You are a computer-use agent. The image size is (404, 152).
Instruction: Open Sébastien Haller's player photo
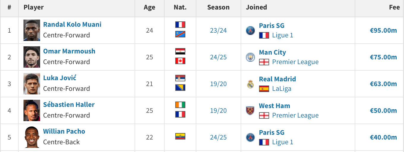coord(32,110)
